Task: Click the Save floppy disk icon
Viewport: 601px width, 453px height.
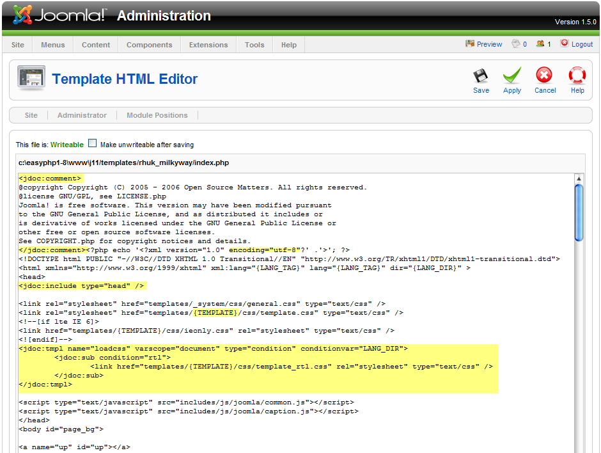Action: pos(481,77)
